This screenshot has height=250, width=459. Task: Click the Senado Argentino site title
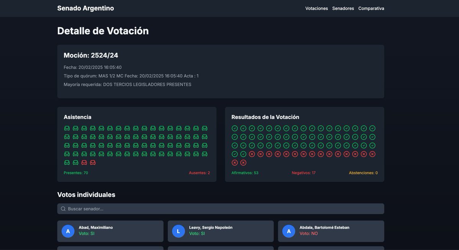tap(85, 8)
